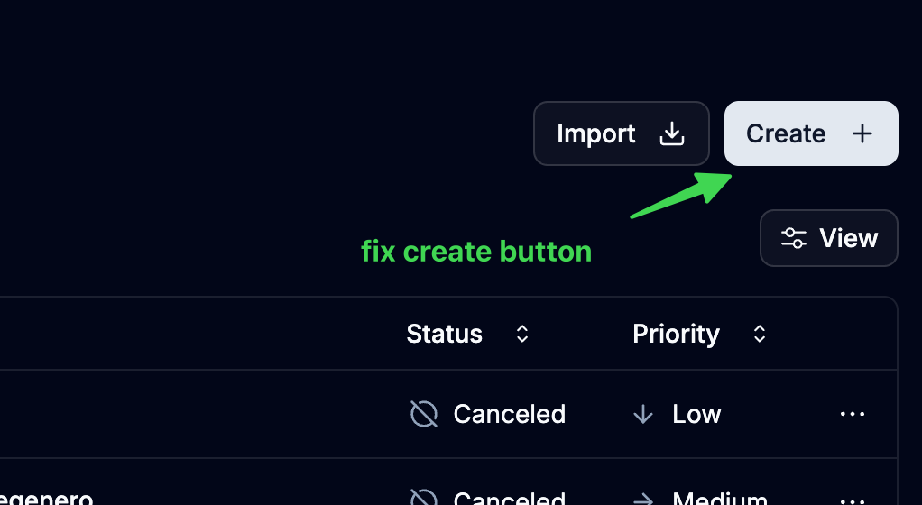The width and height of the screenshot is (922, 505).
Task: Click the Status column header label
Action: [x=445, y=334]
